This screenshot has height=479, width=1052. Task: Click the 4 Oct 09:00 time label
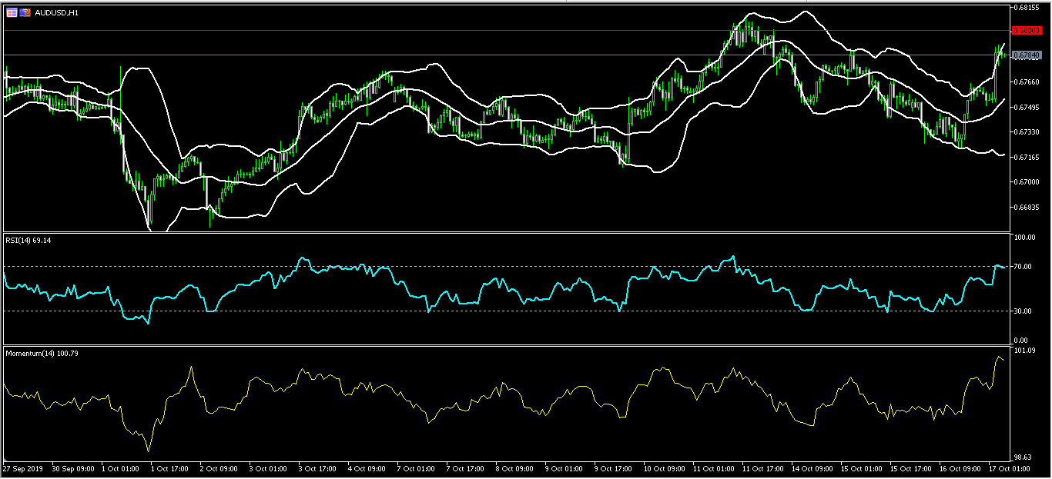[367, 467]
